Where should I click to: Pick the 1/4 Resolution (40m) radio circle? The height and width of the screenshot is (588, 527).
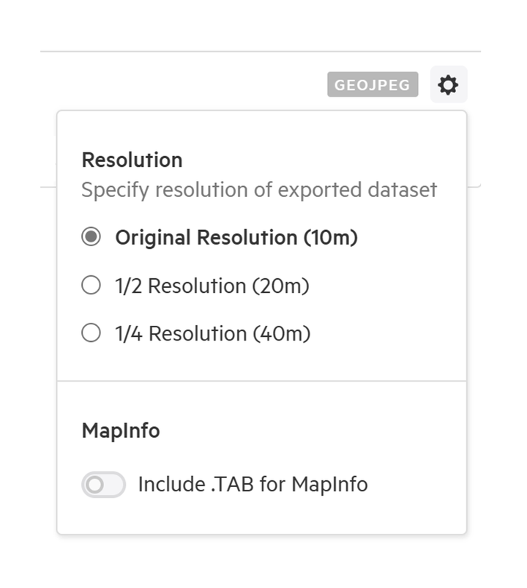(x=91, y=333)
